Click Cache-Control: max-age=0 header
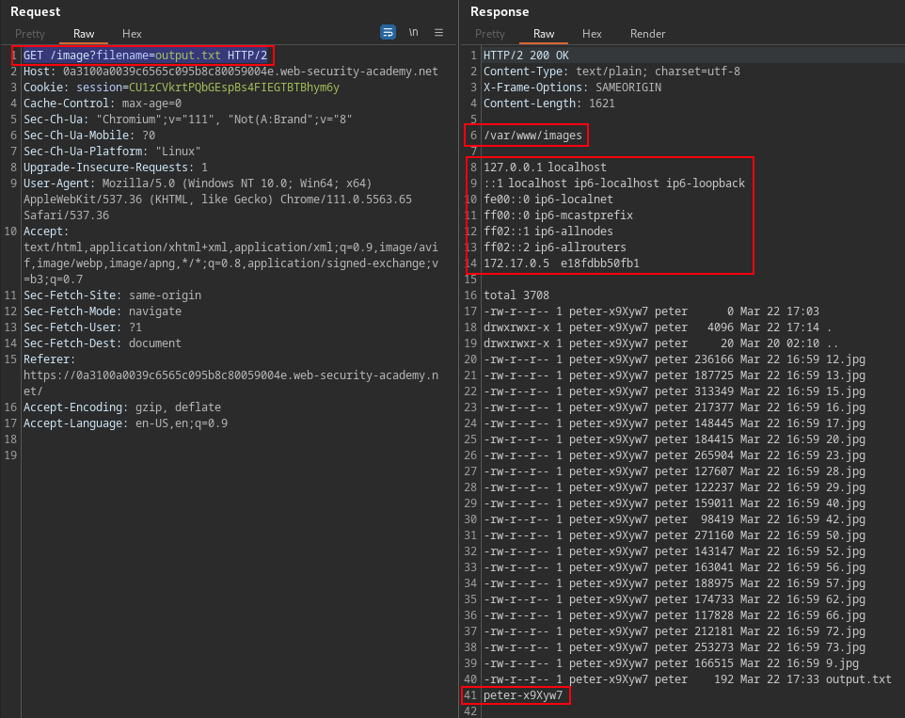 click(x=103, y=104)
